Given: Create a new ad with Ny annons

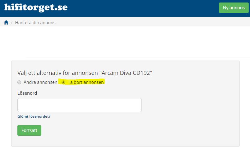Looking at the screenshot, I should pyautogui.click(x=234, y=8).
